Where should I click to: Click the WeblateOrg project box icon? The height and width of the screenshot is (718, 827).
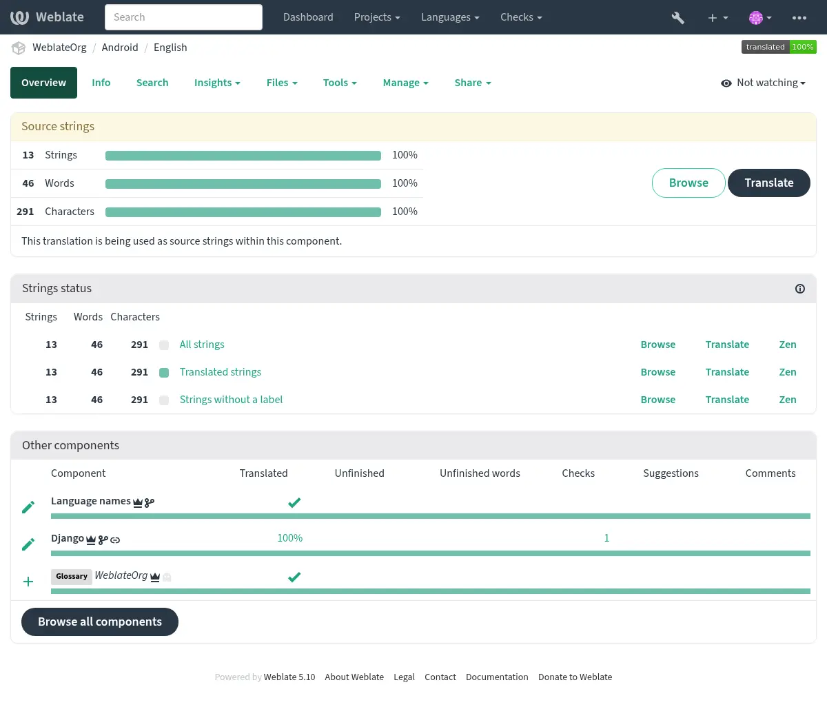point(19,48)
